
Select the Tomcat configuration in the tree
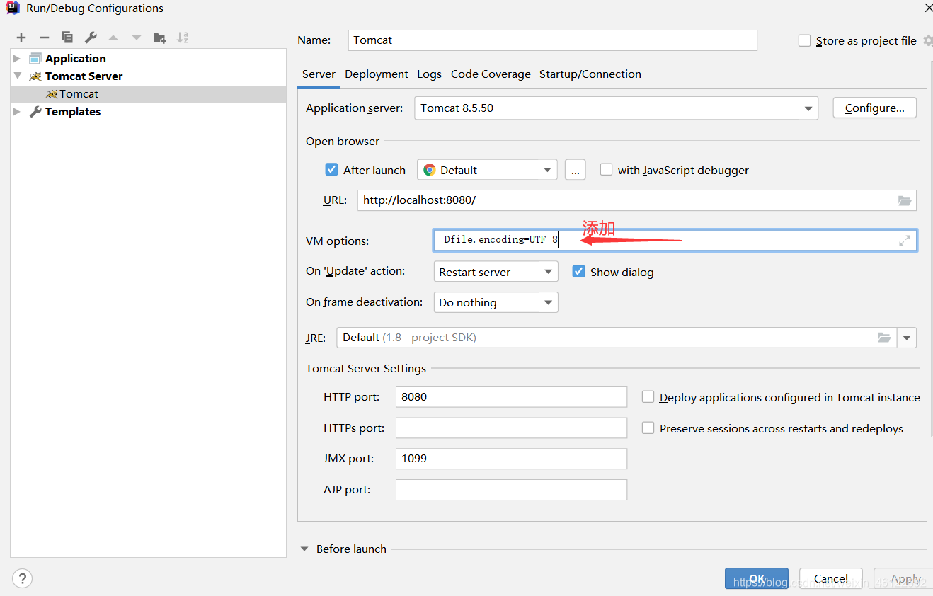[149, 94]
